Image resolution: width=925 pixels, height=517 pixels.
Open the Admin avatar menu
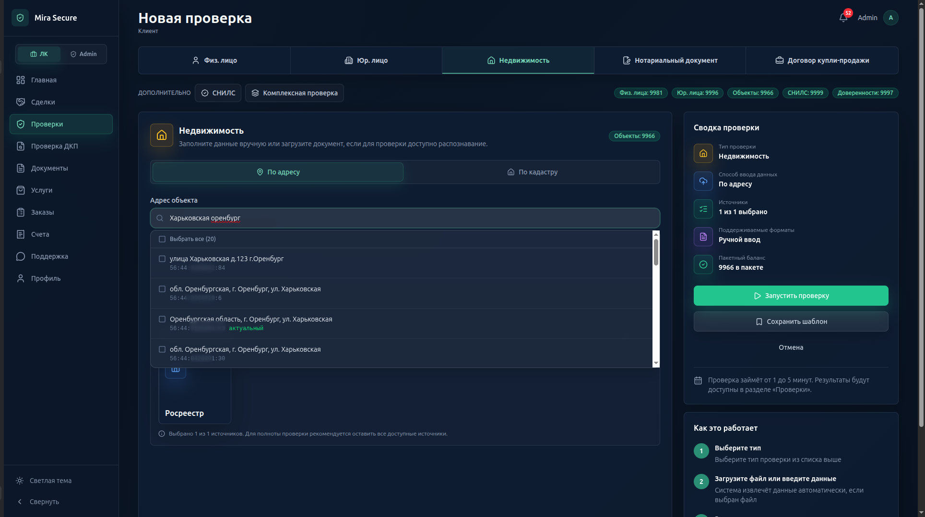pos(891,18)
